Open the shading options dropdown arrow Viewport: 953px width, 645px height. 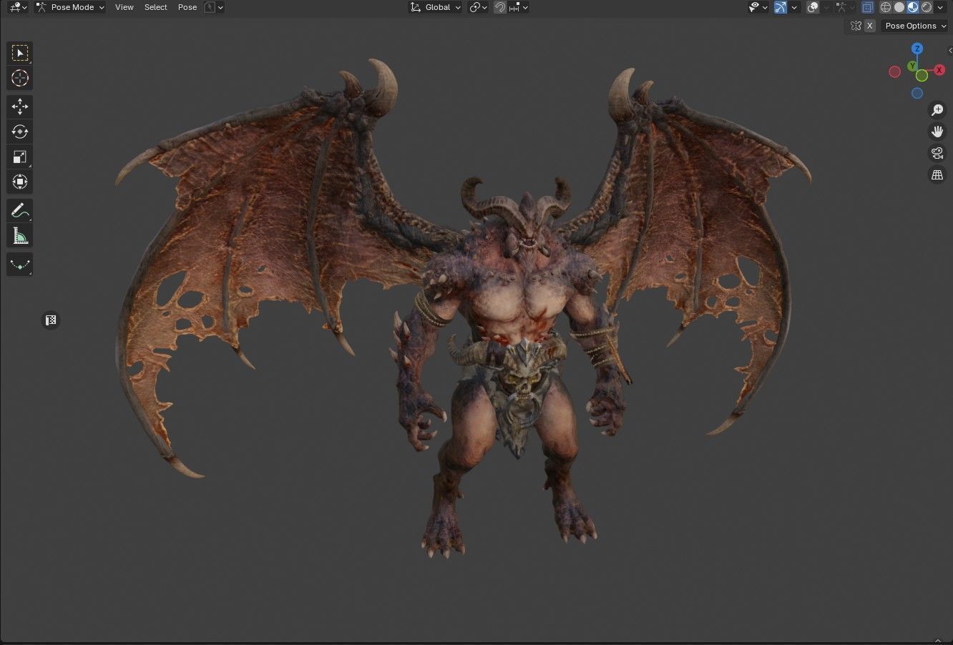click(940, 7)
